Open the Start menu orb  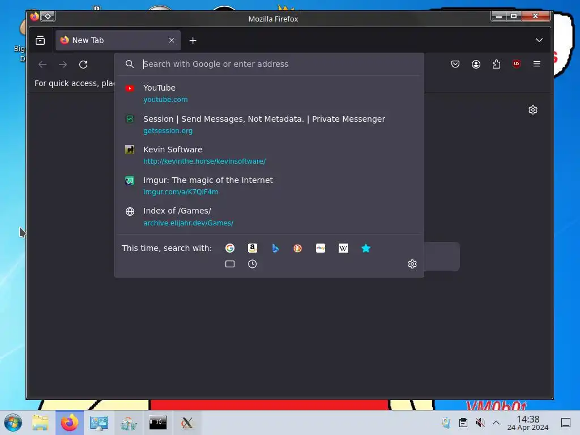click(x=13, y=423)
